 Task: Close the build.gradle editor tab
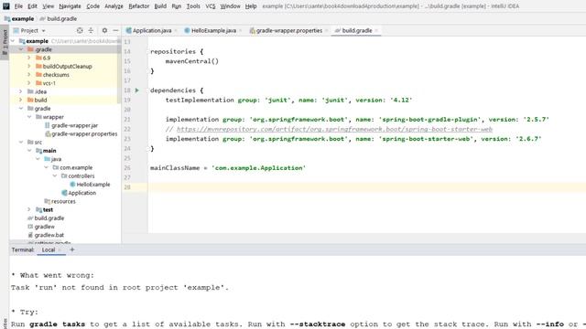point(376,30)
